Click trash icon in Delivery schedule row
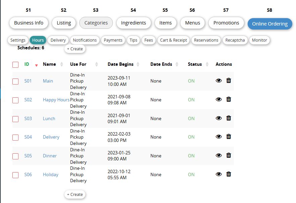 pos(228,137)
